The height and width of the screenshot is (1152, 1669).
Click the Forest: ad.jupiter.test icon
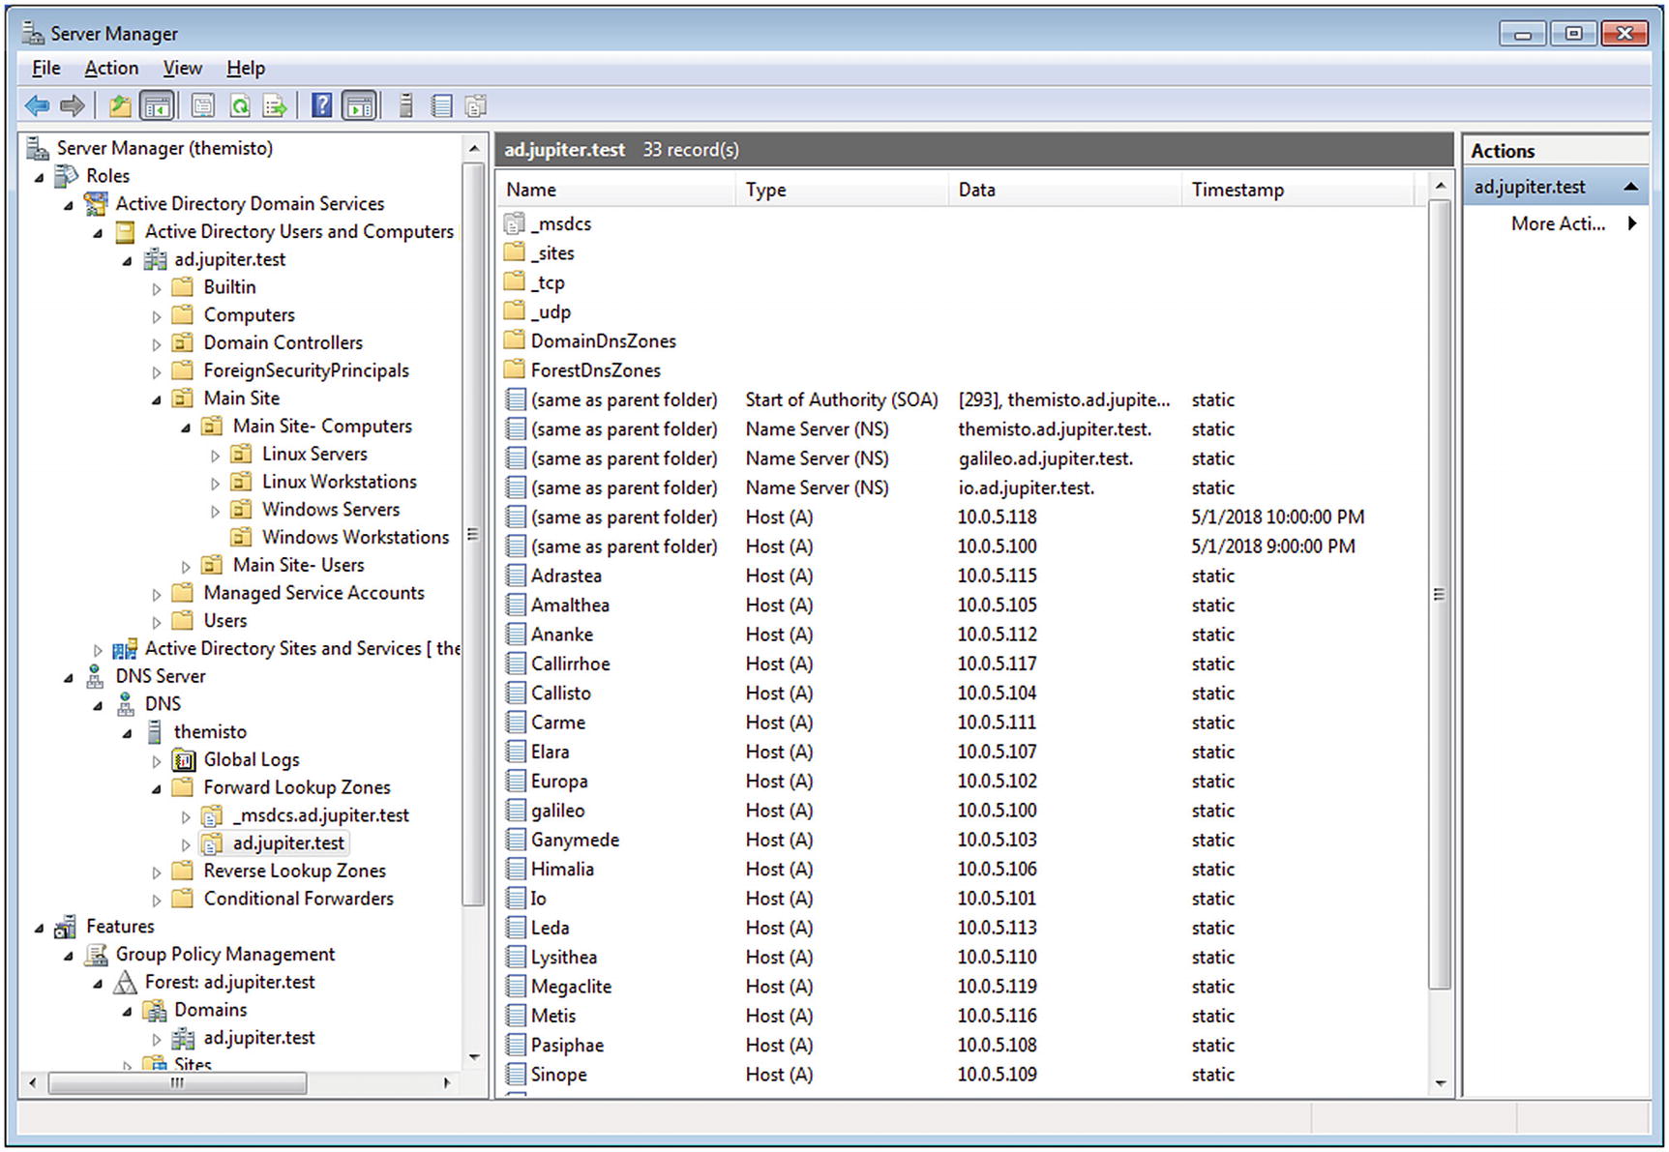[125, 983]
